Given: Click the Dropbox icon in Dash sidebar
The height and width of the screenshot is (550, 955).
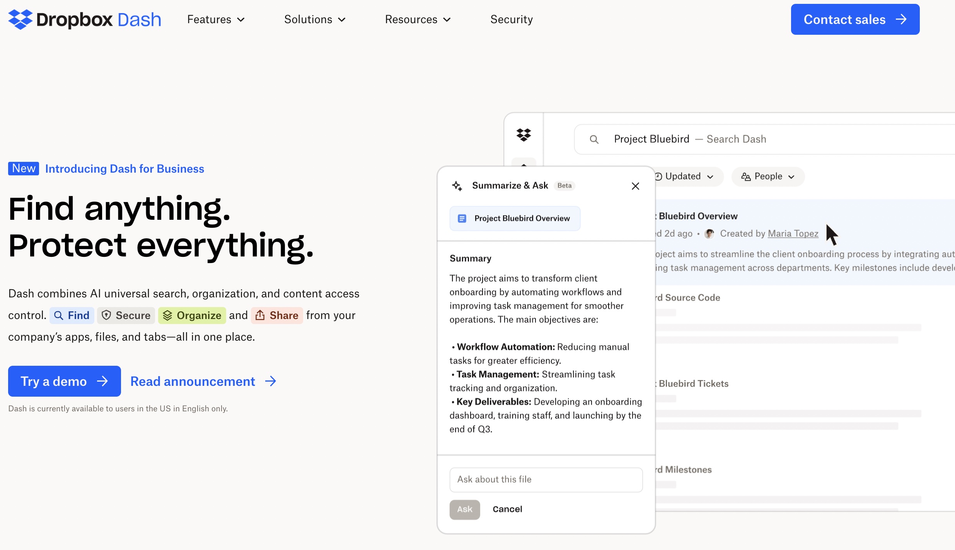Looking at the screenshot, I should (x=524, y=135).
